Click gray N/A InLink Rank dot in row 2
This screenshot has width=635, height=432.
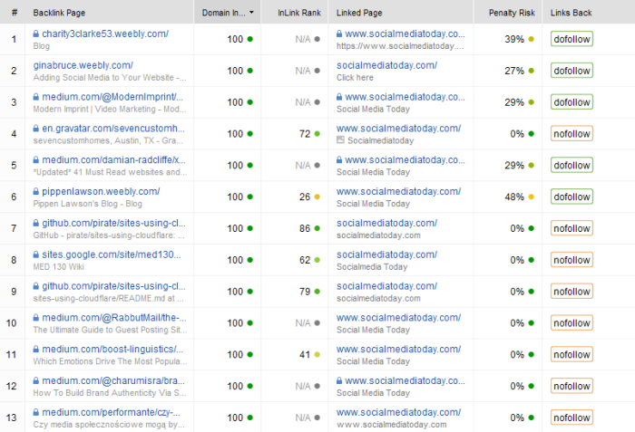coord(317,71)
